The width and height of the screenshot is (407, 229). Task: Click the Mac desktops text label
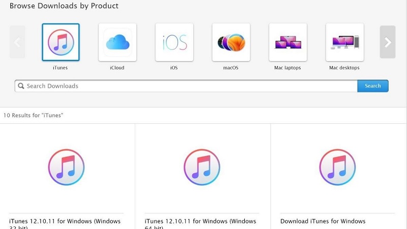pyautogui.click(x=344, y=68)
